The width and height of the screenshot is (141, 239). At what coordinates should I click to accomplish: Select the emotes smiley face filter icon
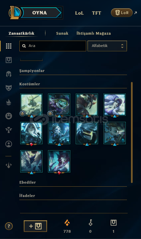point(9,116)
